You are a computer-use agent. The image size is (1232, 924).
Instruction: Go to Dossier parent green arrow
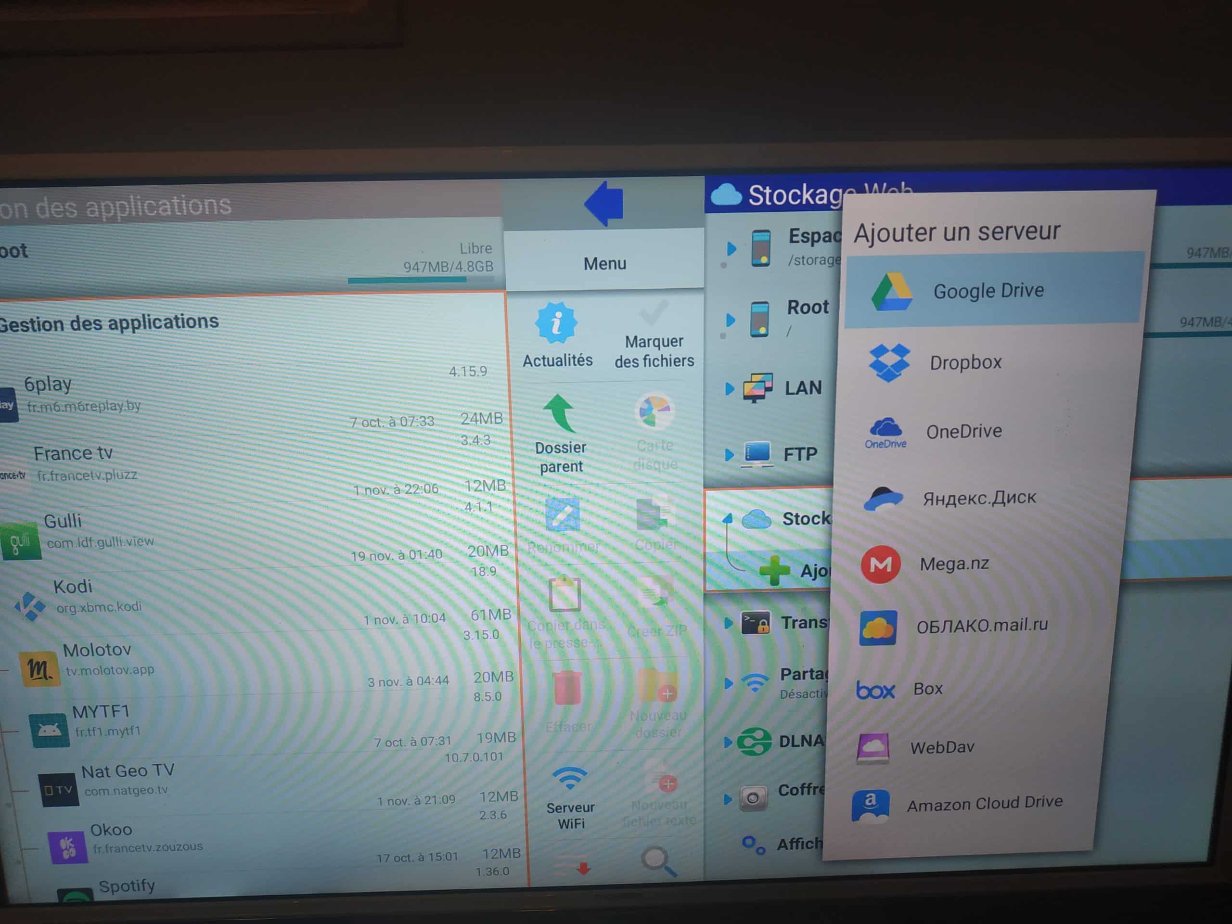560,413
